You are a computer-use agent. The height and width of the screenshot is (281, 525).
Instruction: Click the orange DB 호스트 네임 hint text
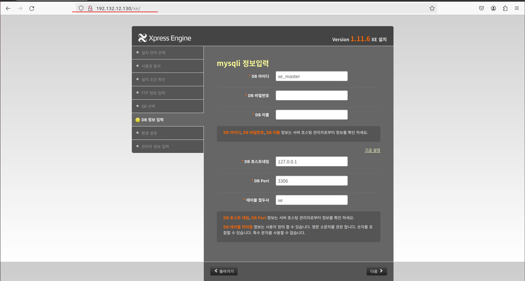click(236, 218)
